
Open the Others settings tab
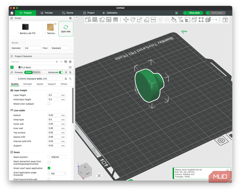pos(64,84)
